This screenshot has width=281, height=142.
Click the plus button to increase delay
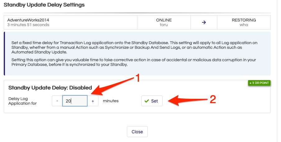click(x=93, y=101)
